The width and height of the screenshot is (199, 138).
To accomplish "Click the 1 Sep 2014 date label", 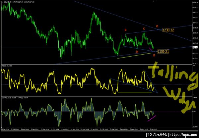I will point(34,129).
